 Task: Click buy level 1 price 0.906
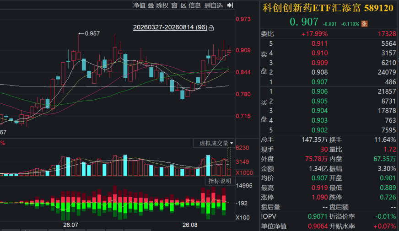(319, 91)
